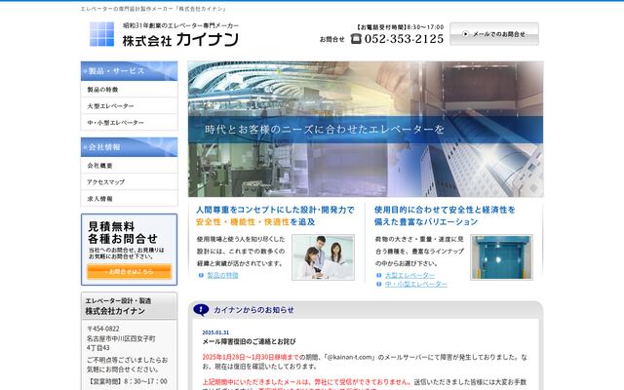Open 大型エレベーター in sidebar menu
The height and width of the screenshot is (390, 624).
coord(130,106)
